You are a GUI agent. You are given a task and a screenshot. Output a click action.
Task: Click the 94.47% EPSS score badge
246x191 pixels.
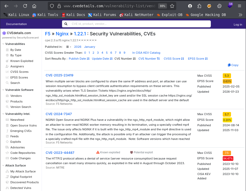pyautogui.click(x=228, y=158)
